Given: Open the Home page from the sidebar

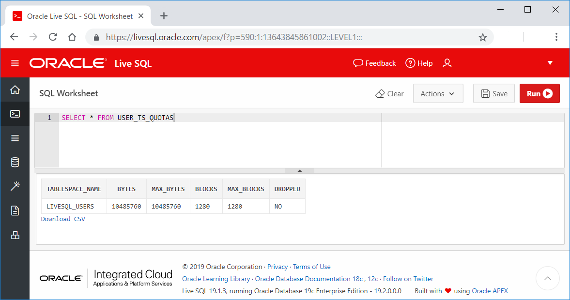Looking at the screenshot, I should pyautogui.click(x=15, y=90).
